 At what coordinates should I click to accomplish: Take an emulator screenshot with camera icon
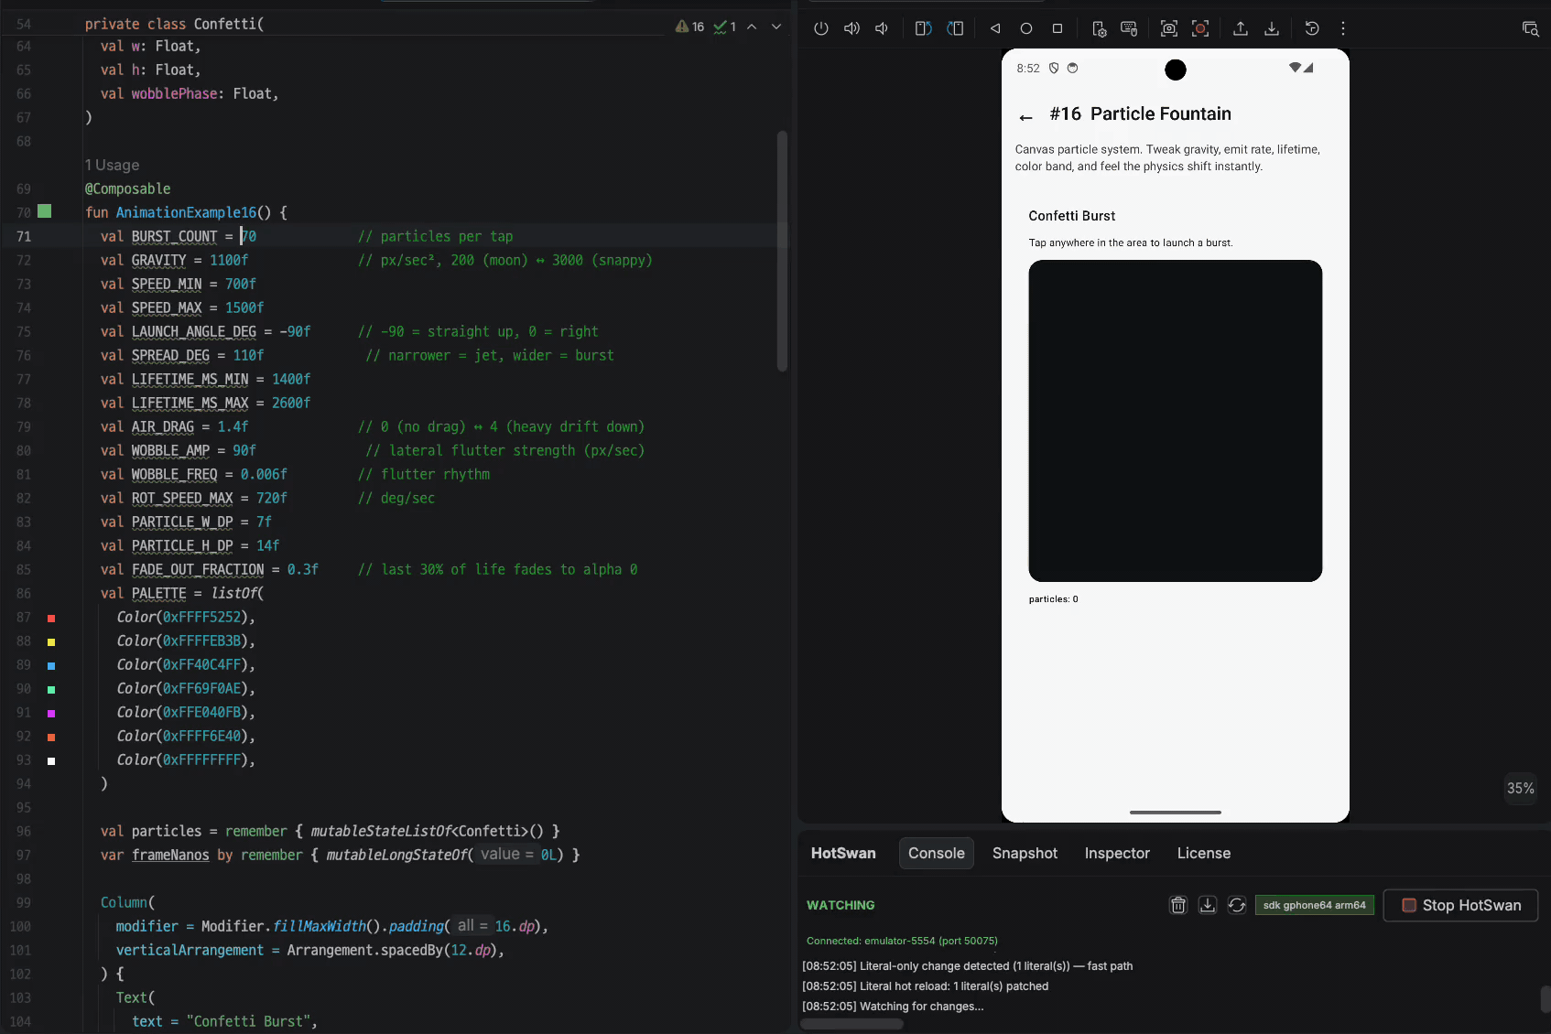1169,28
